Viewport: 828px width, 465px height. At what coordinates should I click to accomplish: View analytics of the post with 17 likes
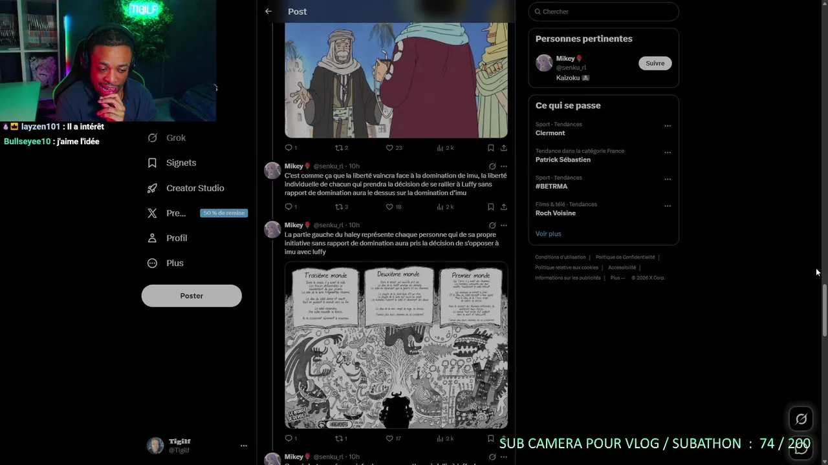point(445,438)
